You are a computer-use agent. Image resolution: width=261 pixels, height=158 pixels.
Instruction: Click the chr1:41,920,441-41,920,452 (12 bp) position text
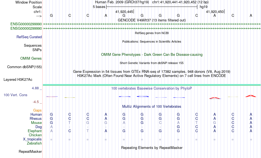tap(180, 2)
